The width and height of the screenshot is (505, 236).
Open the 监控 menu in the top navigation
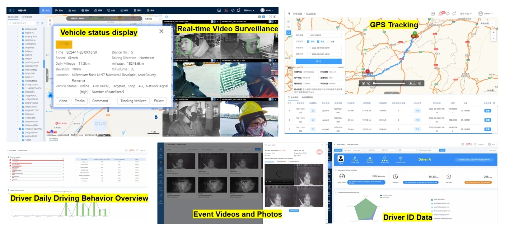coord(59,10)
